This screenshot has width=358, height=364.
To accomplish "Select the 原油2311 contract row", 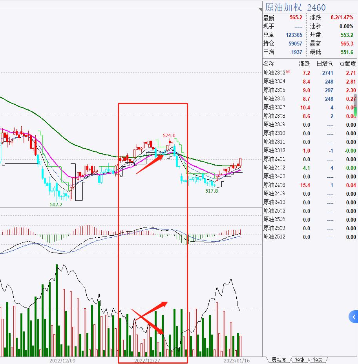I will click(x=309, y=142).
